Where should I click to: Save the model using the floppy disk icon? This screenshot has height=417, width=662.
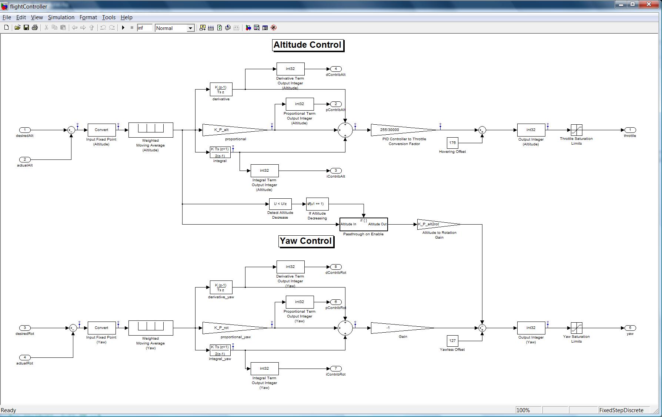26,28
